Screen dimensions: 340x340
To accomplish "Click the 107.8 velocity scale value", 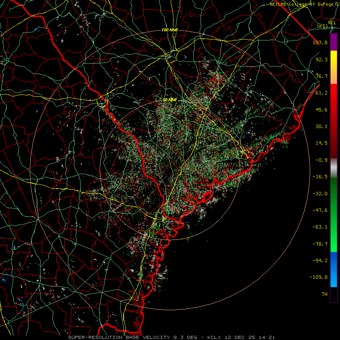I will click(320, 42).
